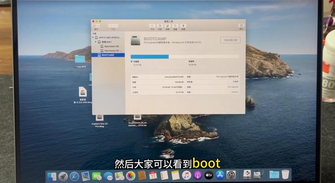Open Notes from the Dock
The image size is (335, 183).
tap(176, 176)
